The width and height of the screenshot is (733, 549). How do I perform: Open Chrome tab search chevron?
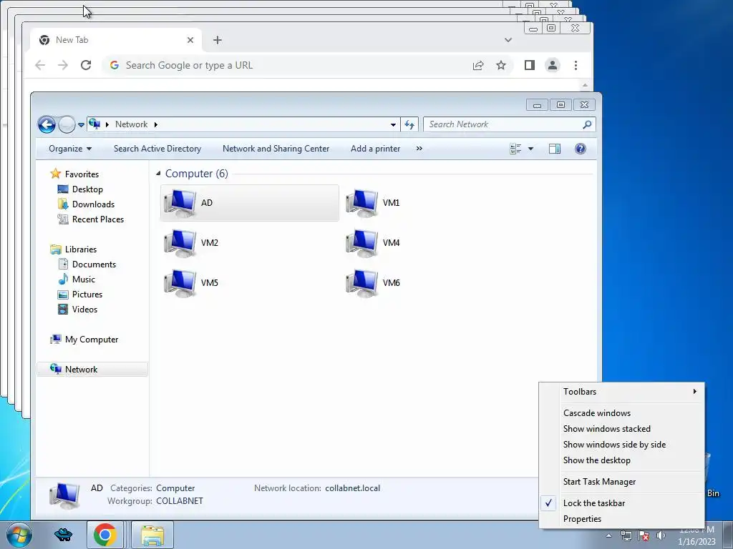[508, 40]
